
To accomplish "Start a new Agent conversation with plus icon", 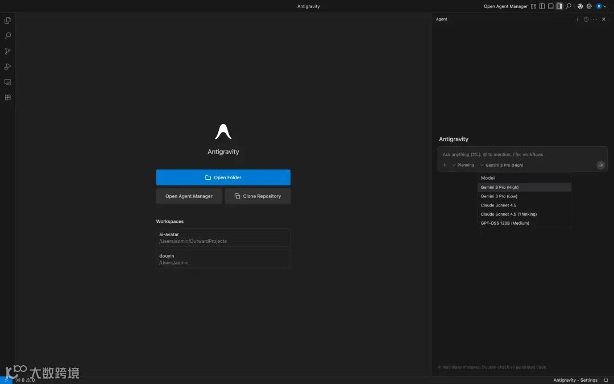I will [577, 19].
